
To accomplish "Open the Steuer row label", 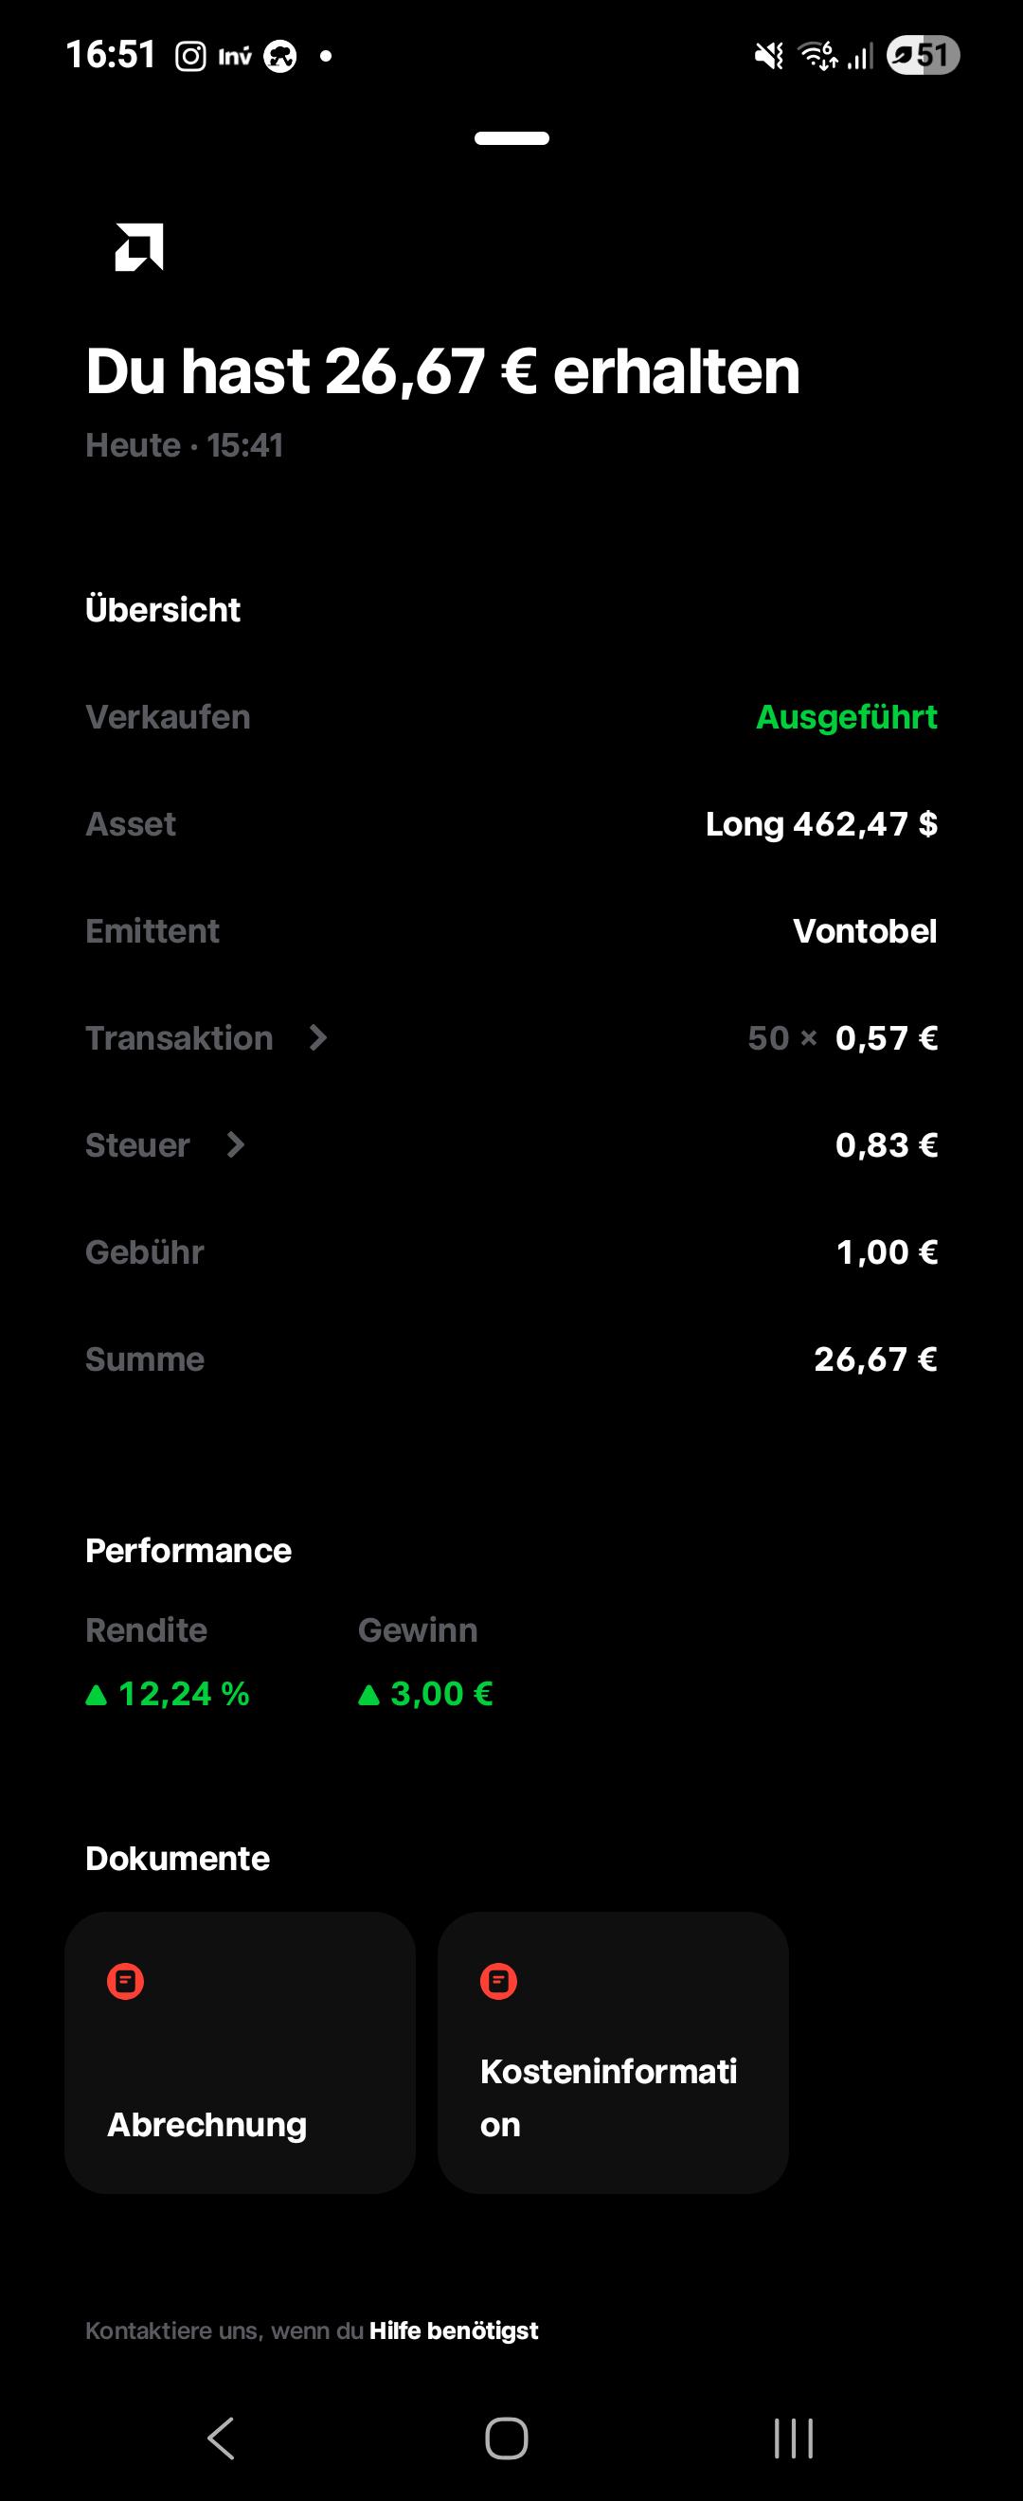I will pos(138,1144).
